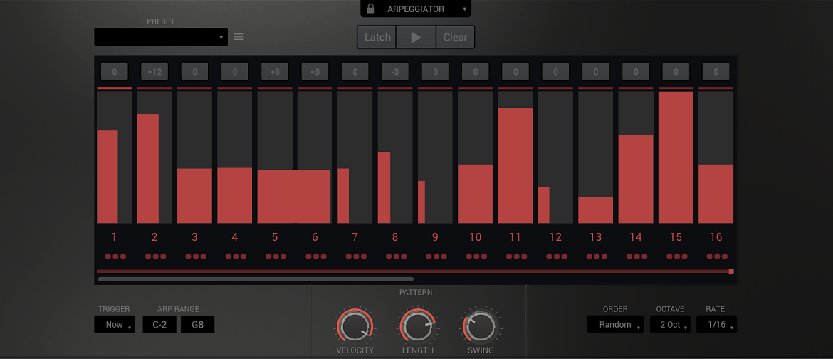The height and width of the screenshot is (359, 833).
Task: Click the three dots icon under step 3
Action: coord(196,256)
